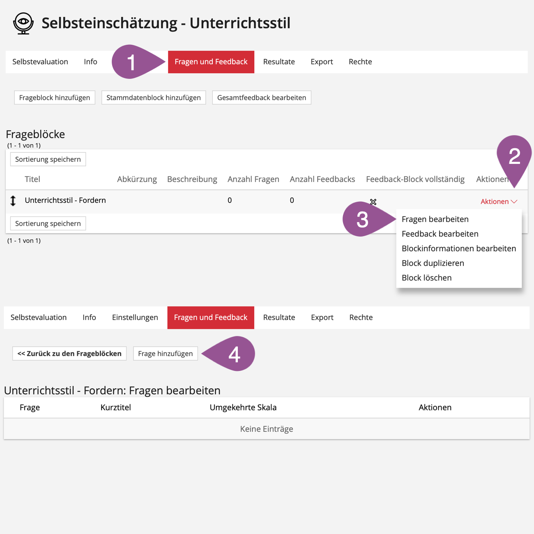Choose Block löschen from the dropdown
The image size is (534, 534).
pyautogui.click(x=426, y=278)
